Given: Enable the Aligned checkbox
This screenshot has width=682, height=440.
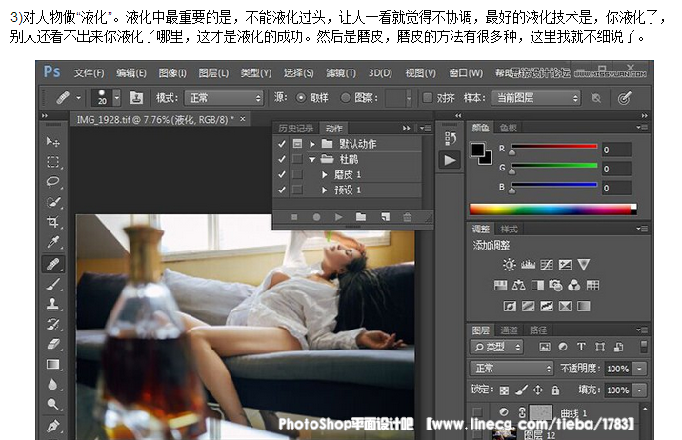Looking at the screenshot, I should click(x=428, y=97).
